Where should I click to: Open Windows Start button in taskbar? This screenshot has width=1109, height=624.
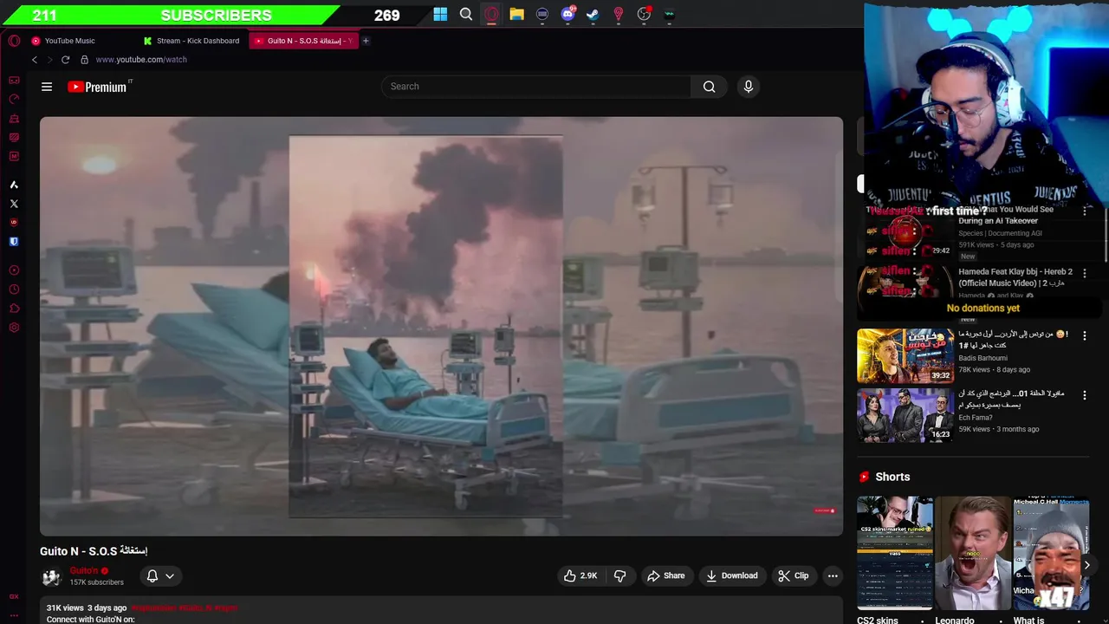(x=440, y=14)
